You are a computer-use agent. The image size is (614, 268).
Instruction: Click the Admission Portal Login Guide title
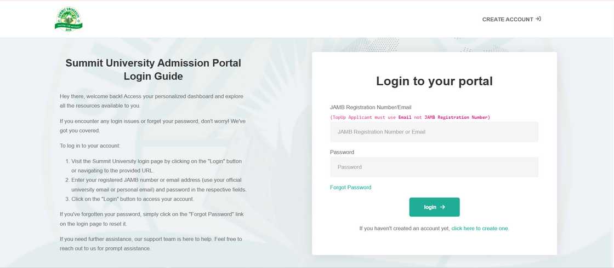(153, 69)
